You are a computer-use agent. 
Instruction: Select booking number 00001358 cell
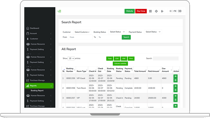point(71,88)
